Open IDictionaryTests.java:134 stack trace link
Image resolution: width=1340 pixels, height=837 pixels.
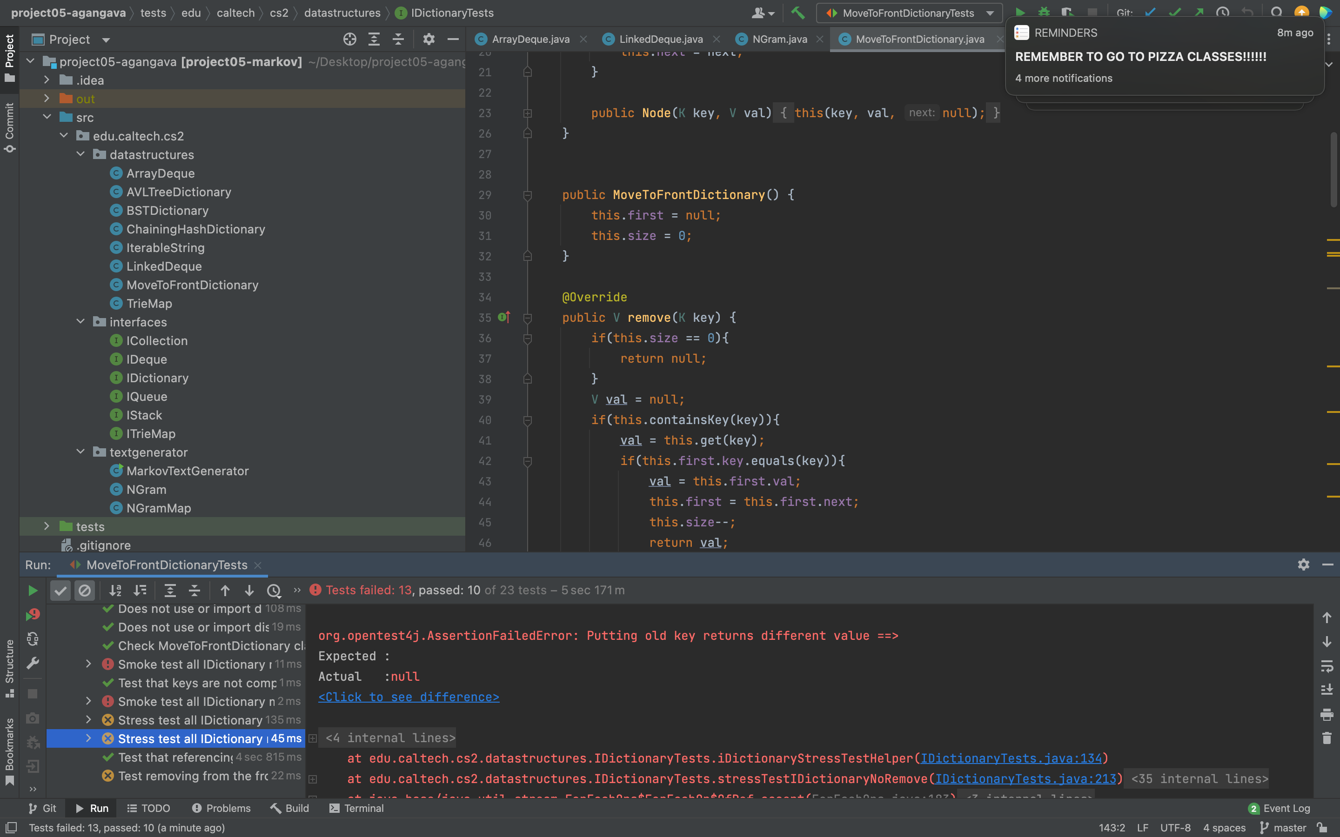1011,758
